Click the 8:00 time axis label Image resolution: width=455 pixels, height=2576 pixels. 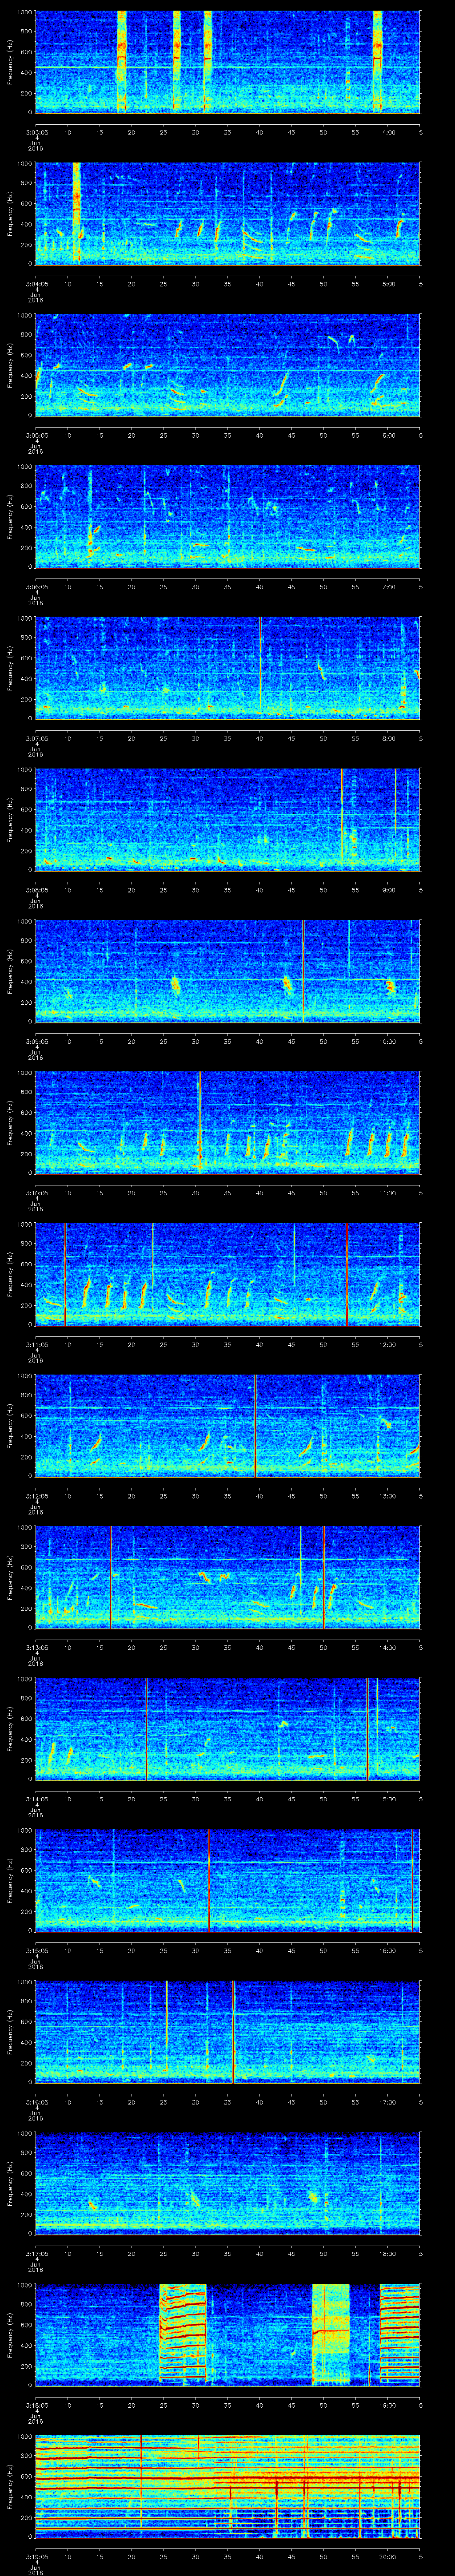pos(389,738)
